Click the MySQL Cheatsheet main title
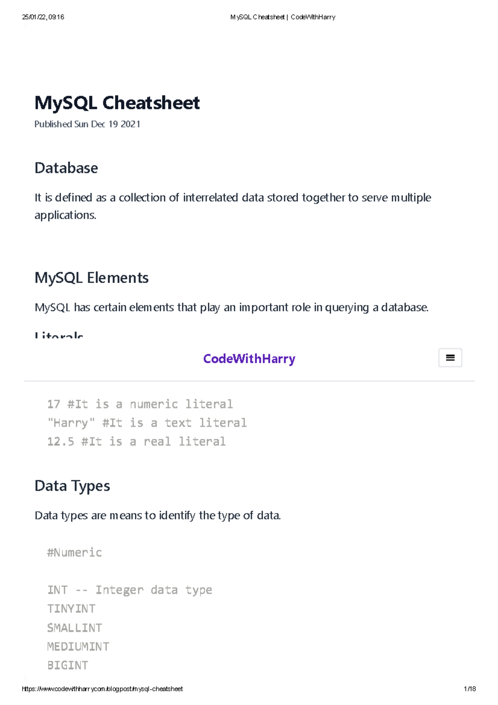Screen dimensions: 498x705 click(117, 103)
